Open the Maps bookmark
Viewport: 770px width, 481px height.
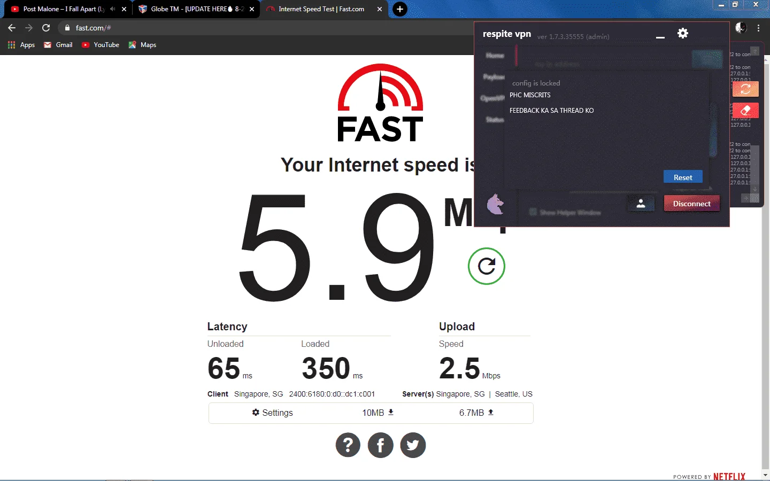click(x=142, y=45)
